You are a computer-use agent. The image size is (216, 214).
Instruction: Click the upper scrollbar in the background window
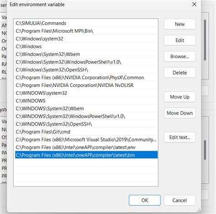pyautogui.click(x=205, y=40)
